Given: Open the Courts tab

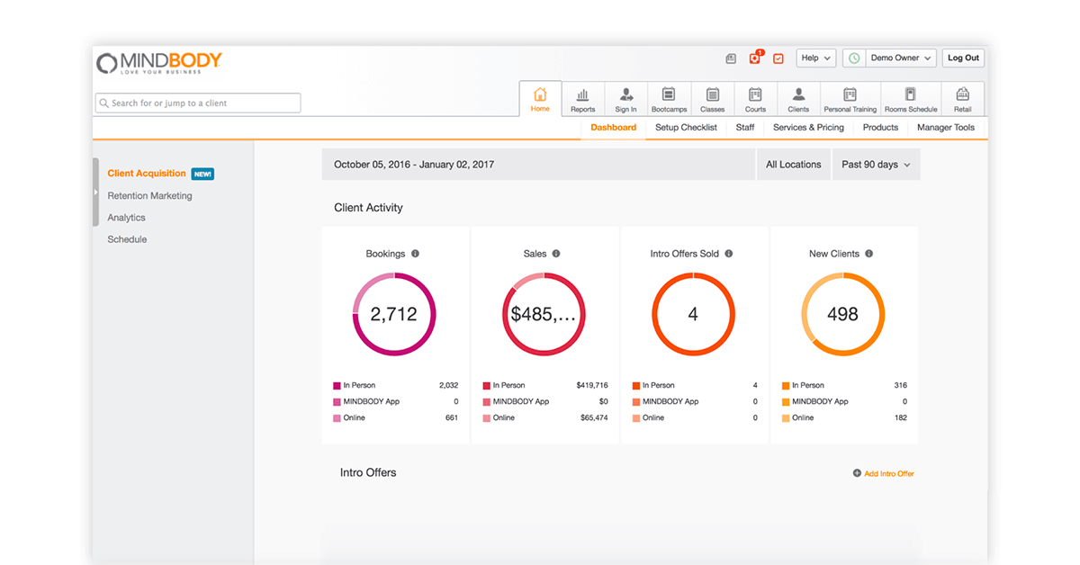Looking at the screenshot, I should (x=755, y=99).
